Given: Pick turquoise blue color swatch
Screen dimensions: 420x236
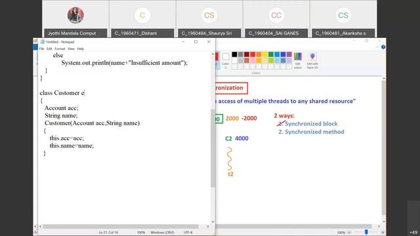Looking at the screenshot, I should 277,54.
